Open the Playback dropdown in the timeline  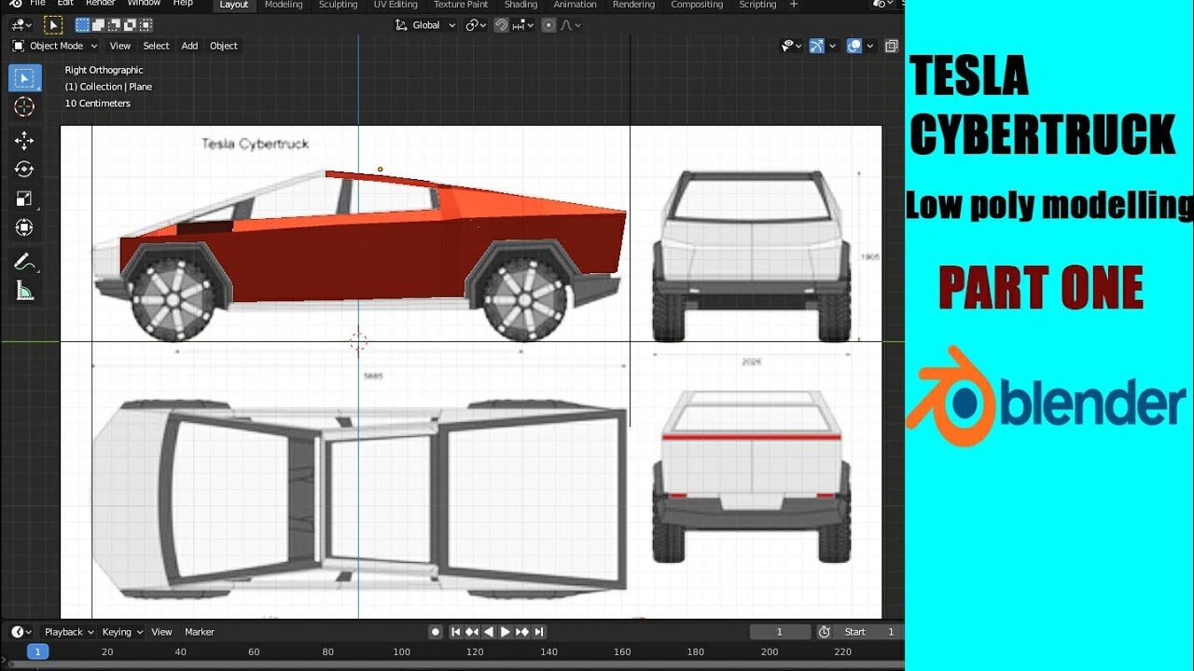[x=68, y=632]
